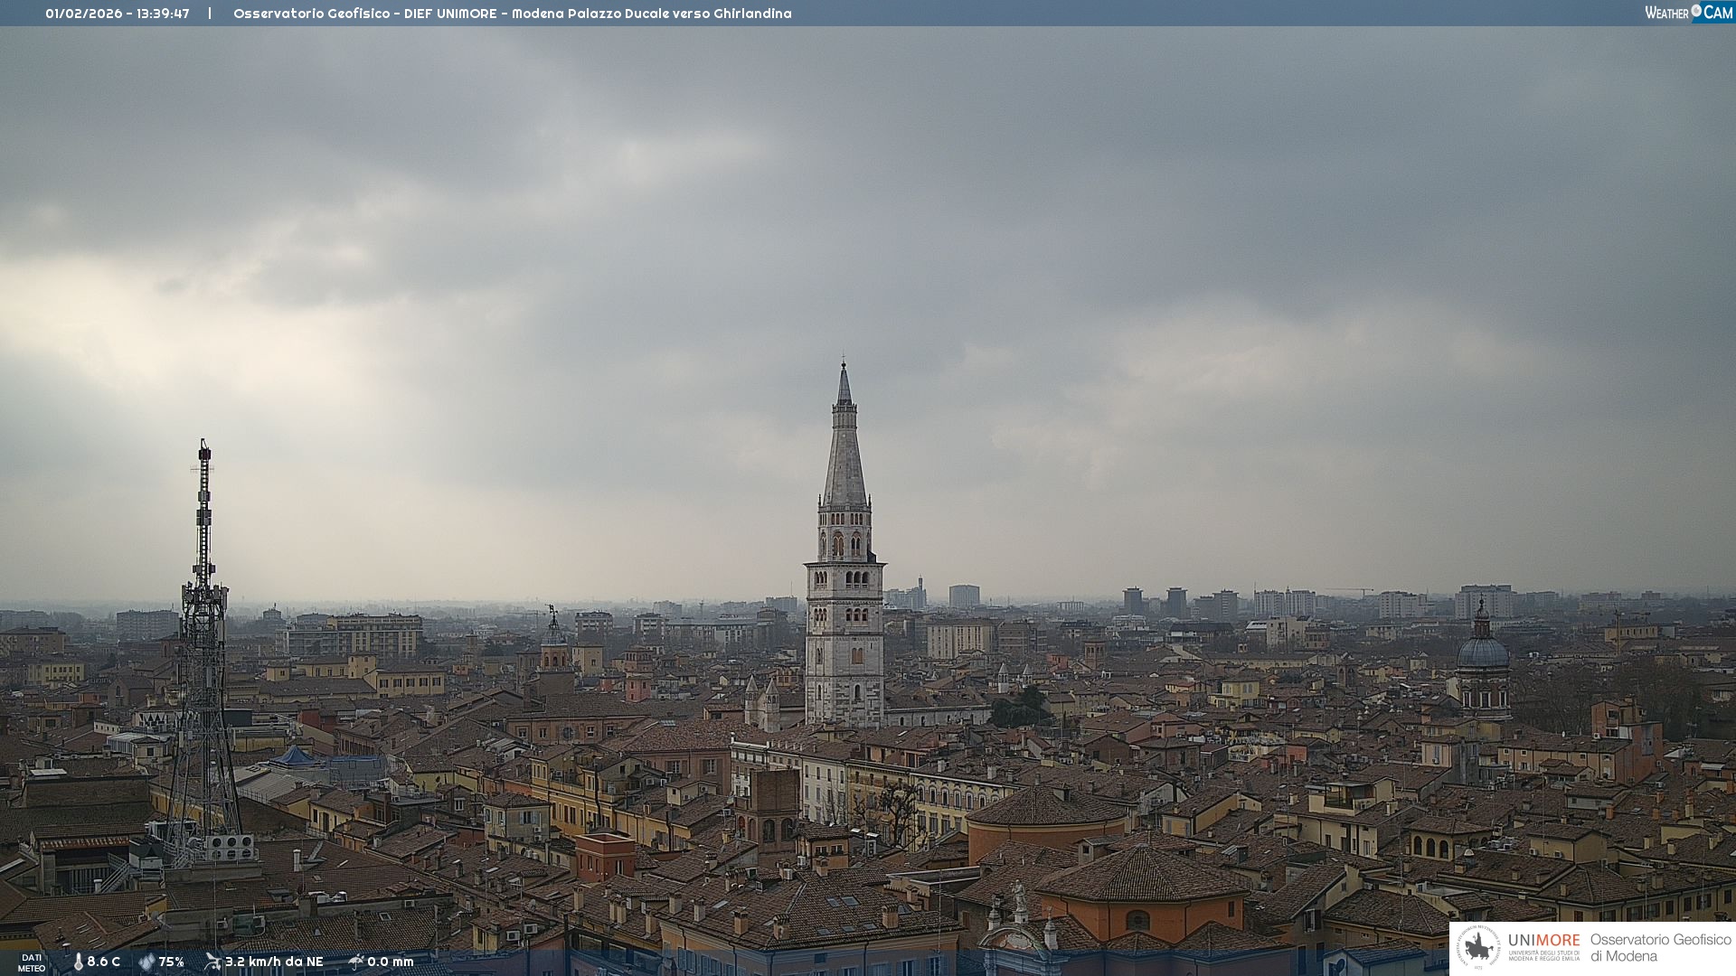
Task: Click the rain umbrella precipitation icon
Action: [355, 962]
